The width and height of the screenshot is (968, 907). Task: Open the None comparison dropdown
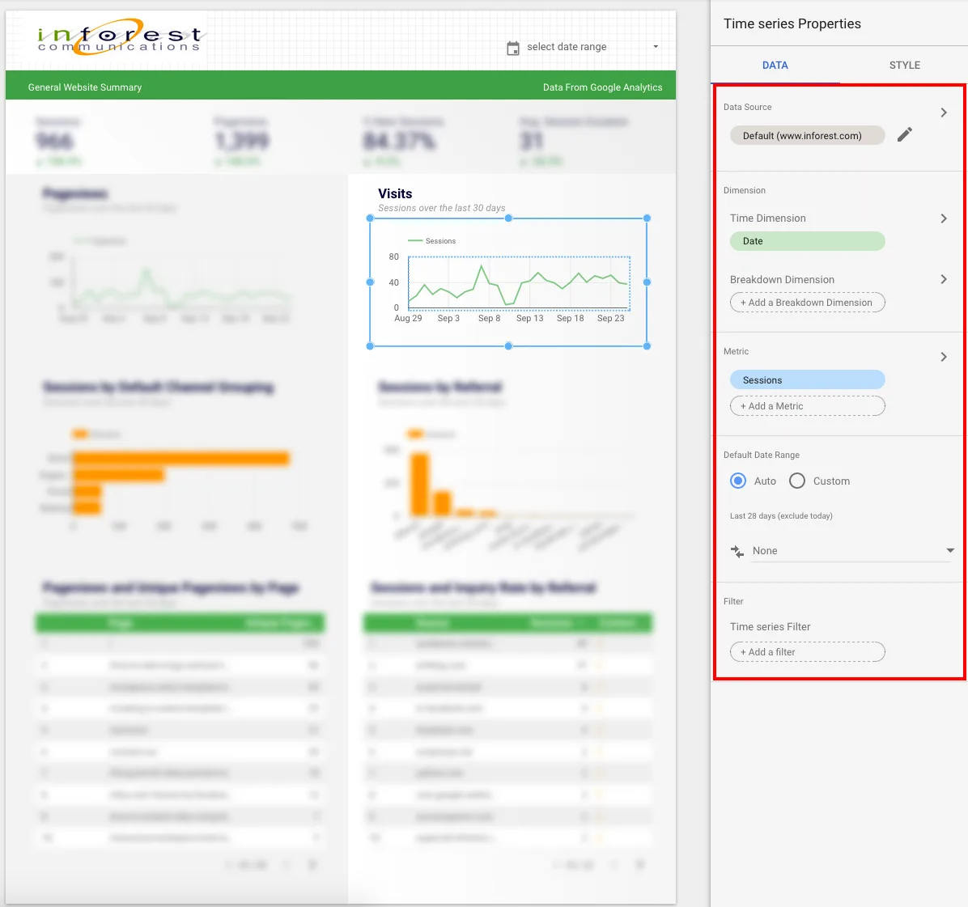click(x=852, y=550)
